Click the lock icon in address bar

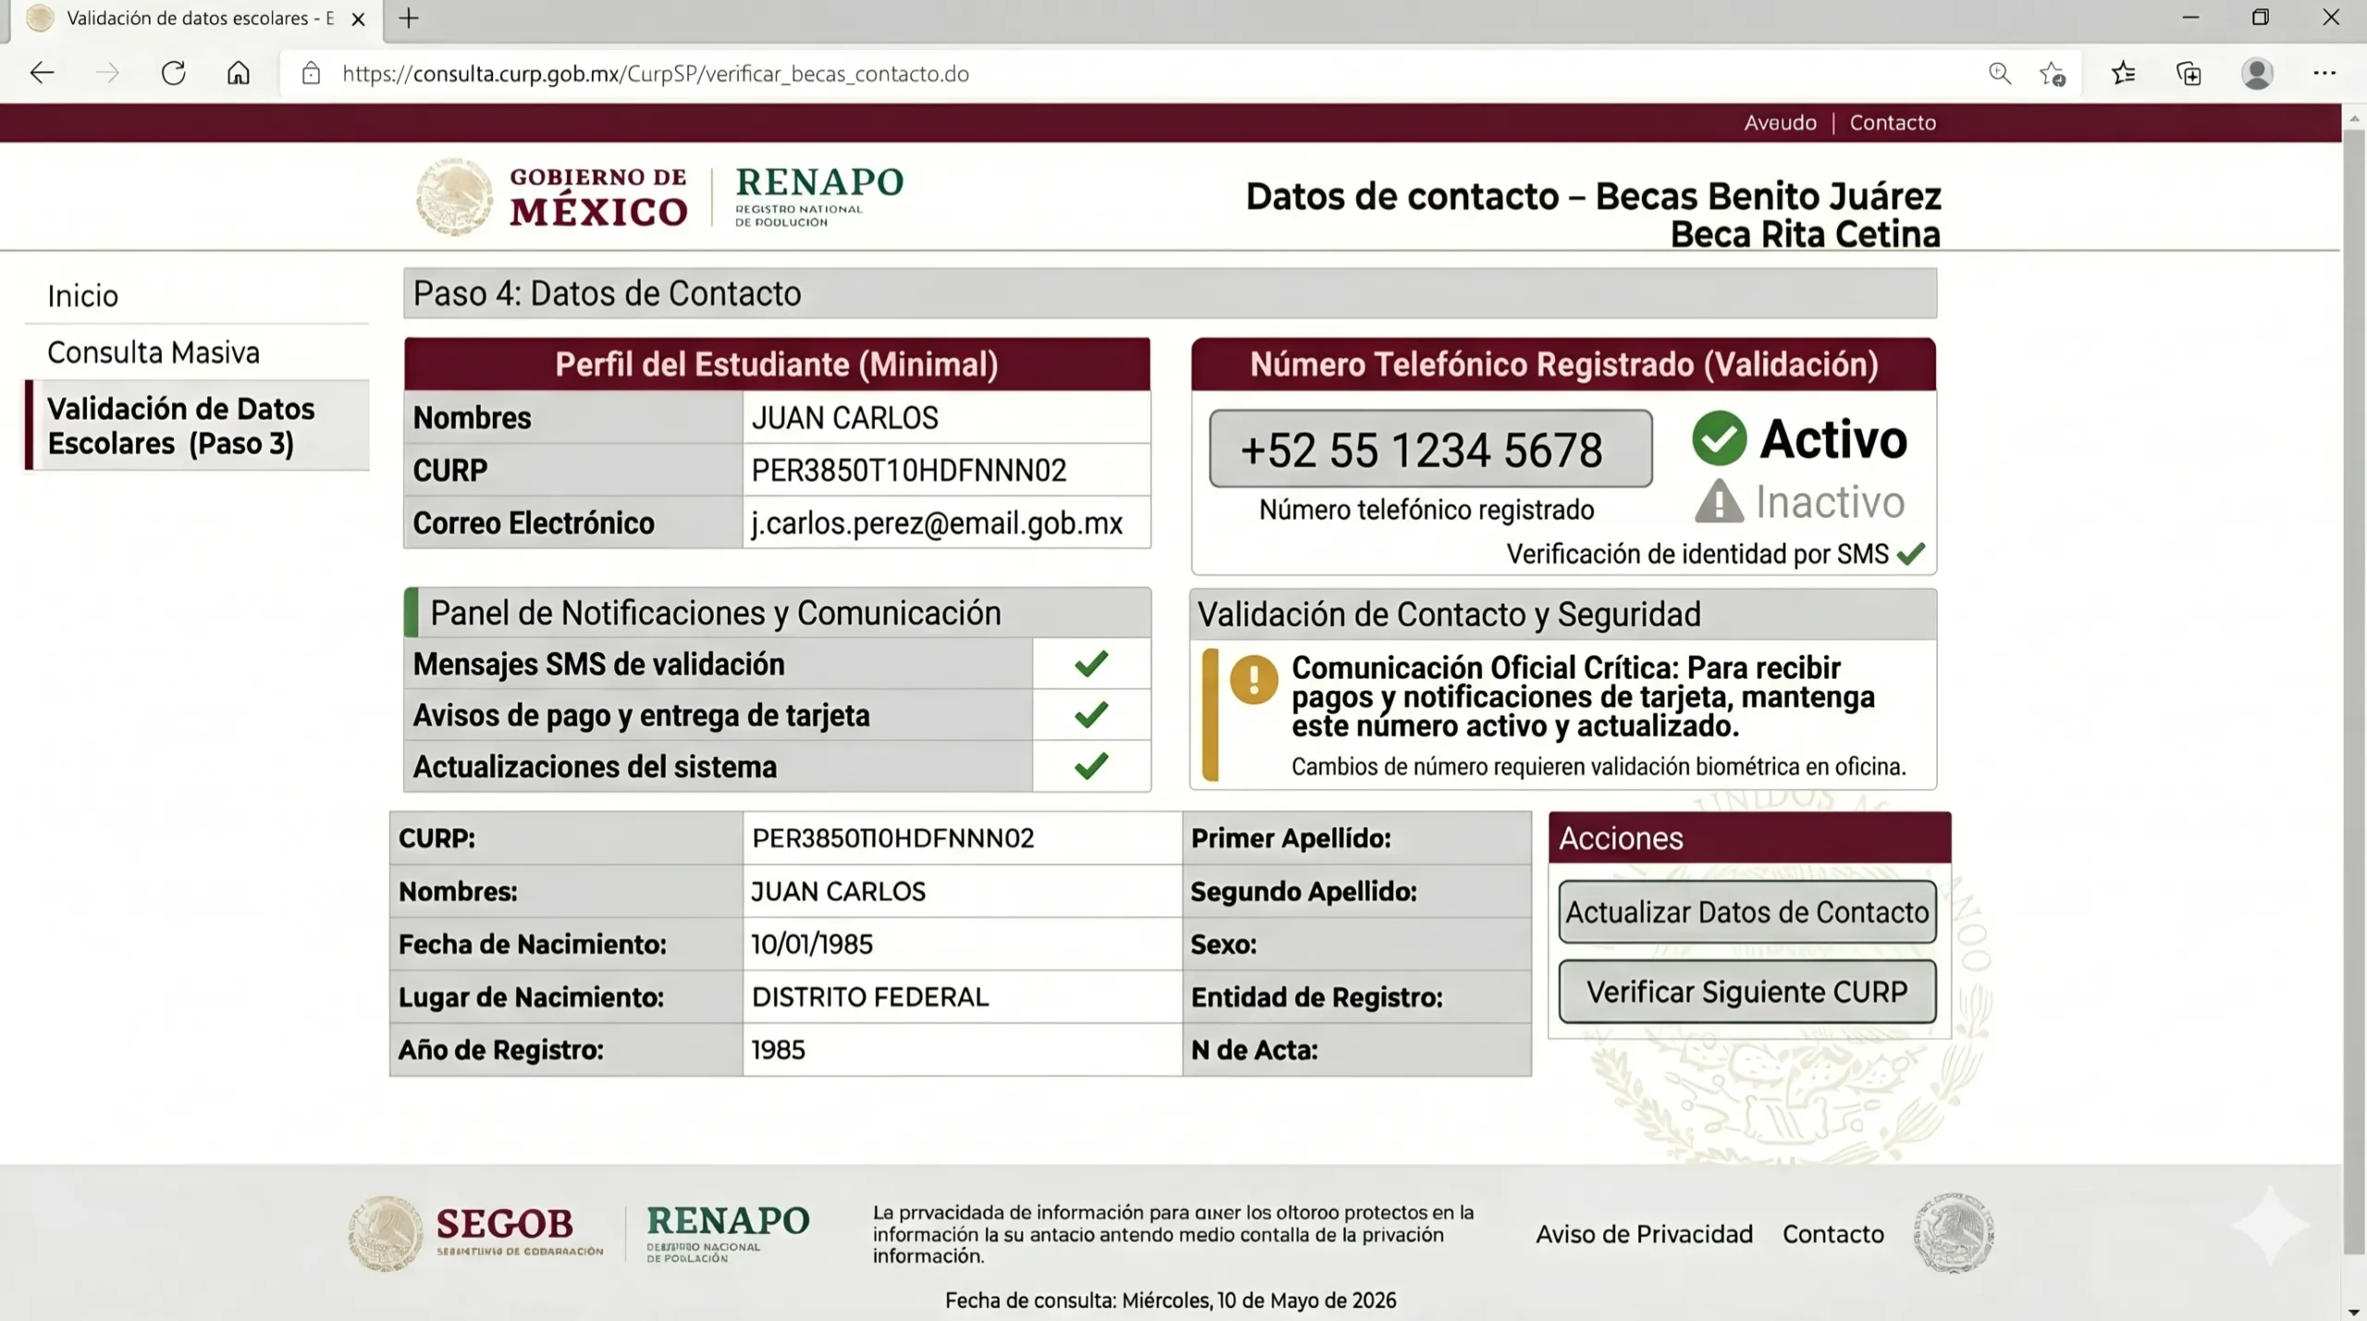(x=312, y=73)
